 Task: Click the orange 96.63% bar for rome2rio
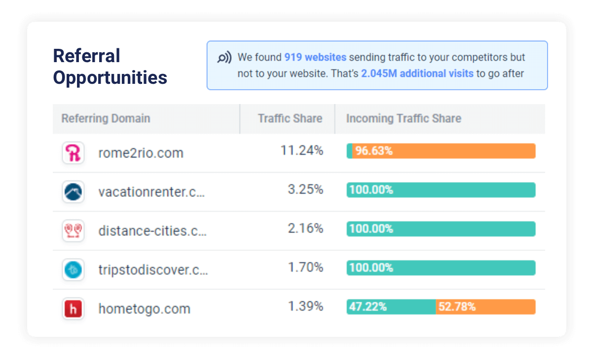pyautogui.click(x=444, y=151)
